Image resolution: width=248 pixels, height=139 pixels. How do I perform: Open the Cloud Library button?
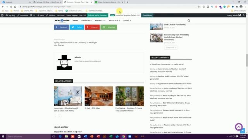147,15
